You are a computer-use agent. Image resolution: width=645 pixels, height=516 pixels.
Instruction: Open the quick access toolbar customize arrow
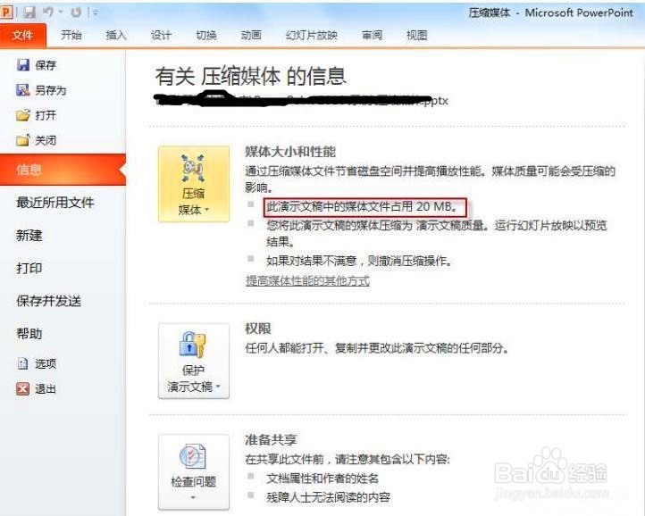(x=96, y=13)
